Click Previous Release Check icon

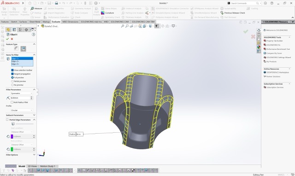point(222,13)
